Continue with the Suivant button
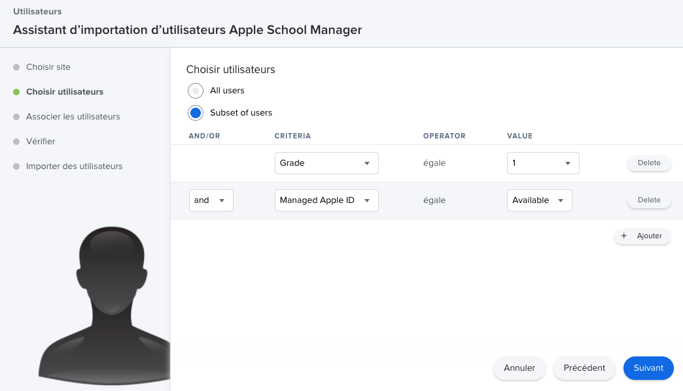This screenshot has width=683, height=391. (648, 368)
